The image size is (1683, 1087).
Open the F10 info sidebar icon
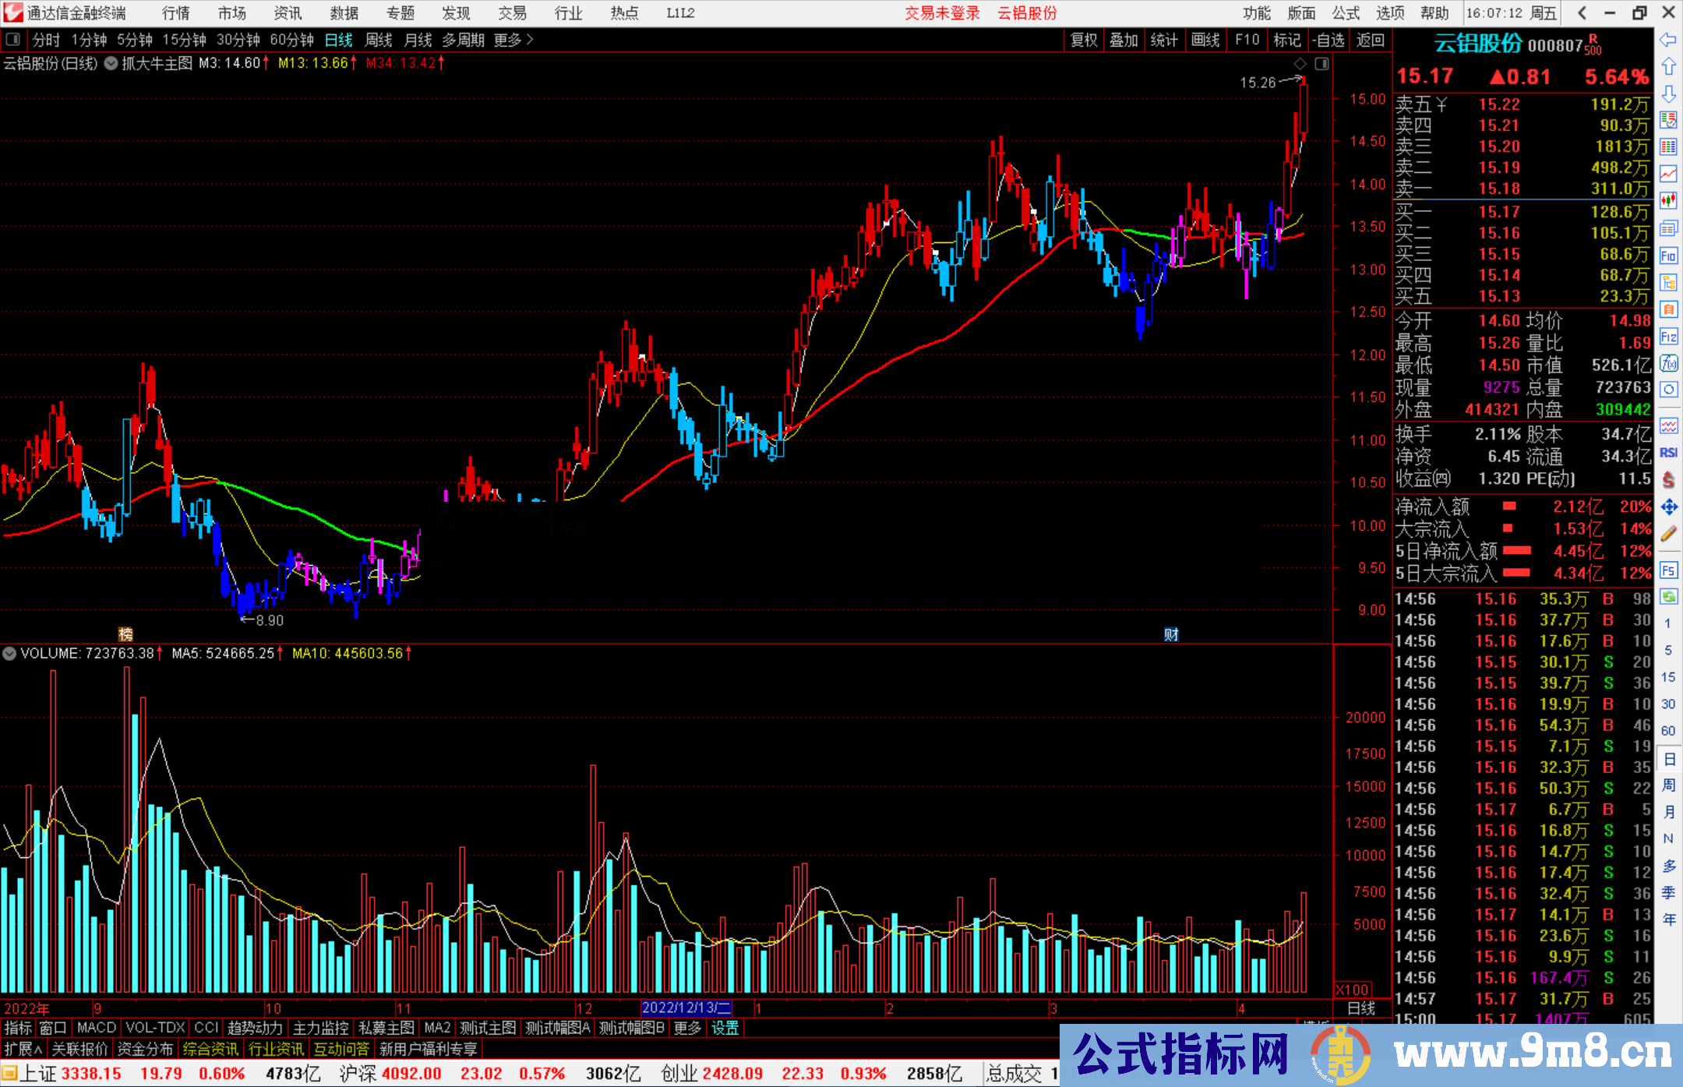[1668, 256]
